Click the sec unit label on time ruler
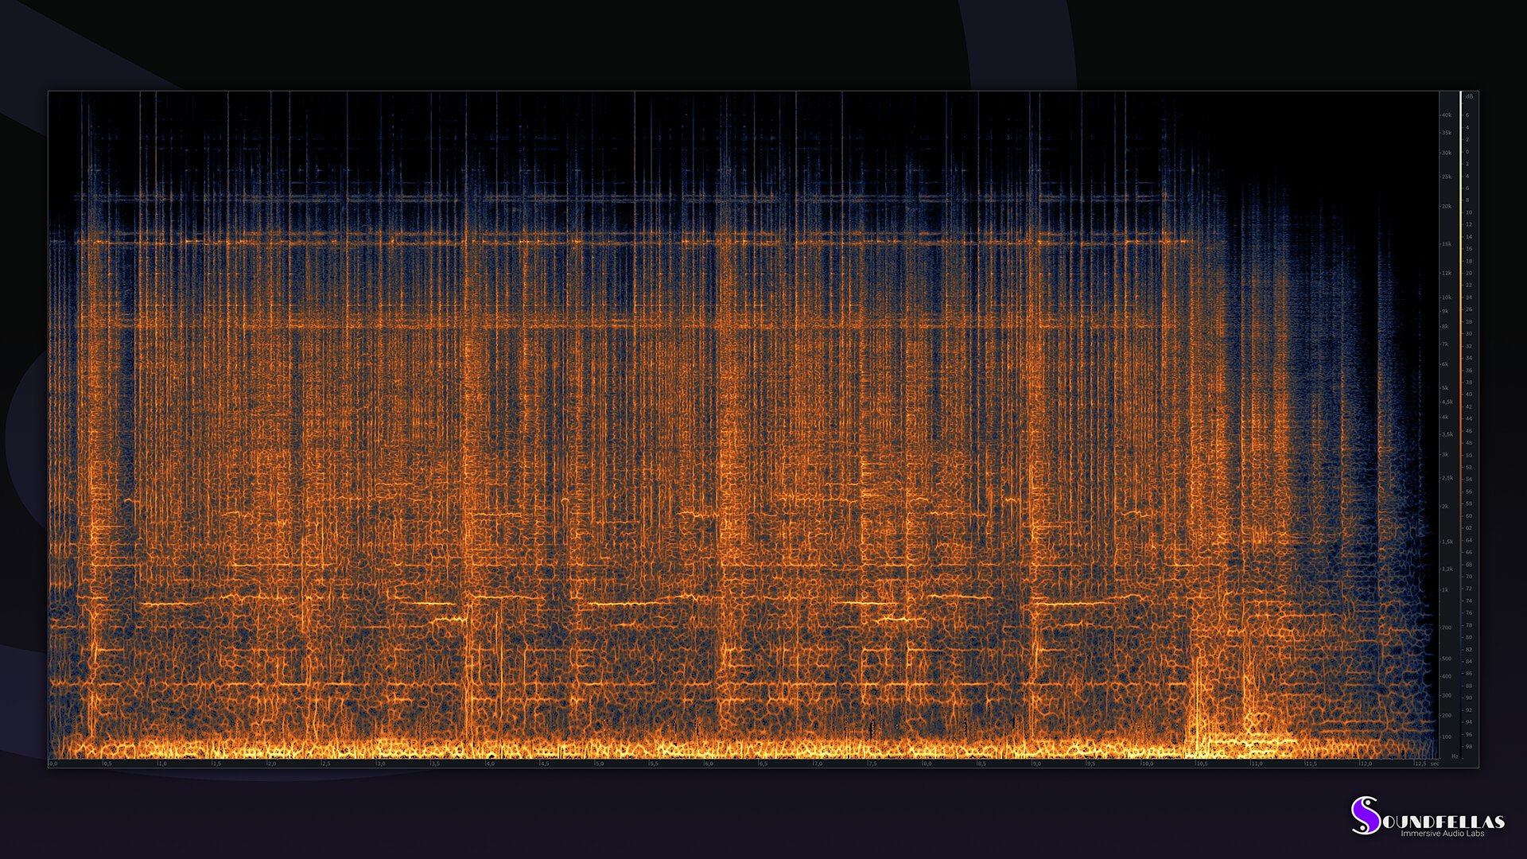The width and height of the screenshot is (1527, 859). click(x=1436, y=764)
